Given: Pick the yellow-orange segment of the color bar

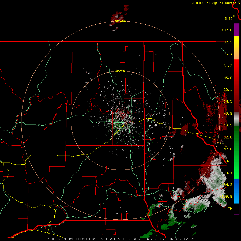Looking at the screenshot, I should 236,48.
